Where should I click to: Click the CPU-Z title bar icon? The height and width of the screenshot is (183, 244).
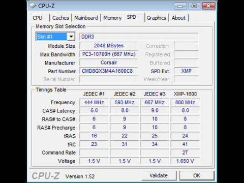click(33, 6)
